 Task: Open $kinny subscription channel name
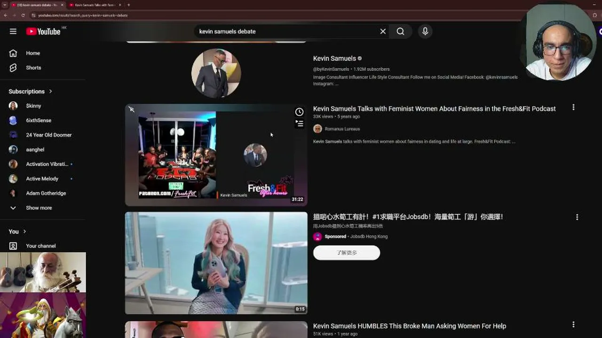click(x=33, y=106)
